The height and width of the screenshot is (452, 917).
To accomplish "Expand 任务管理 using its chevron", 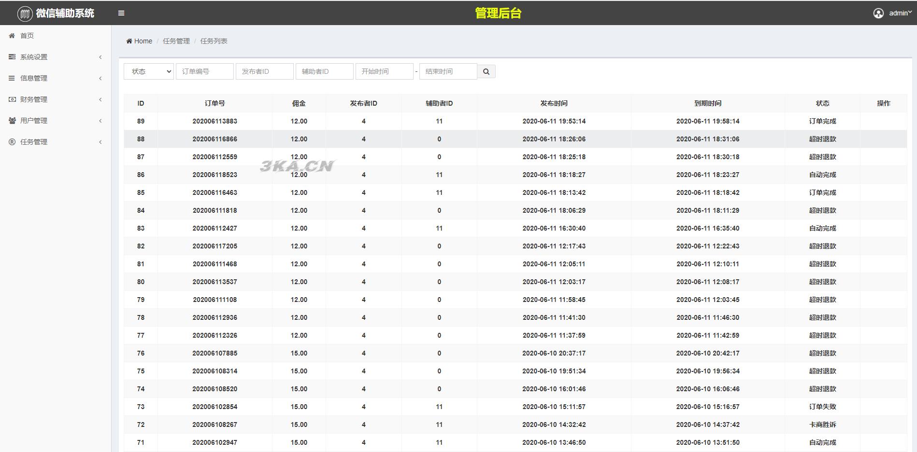I will click(x=100, y=142).
